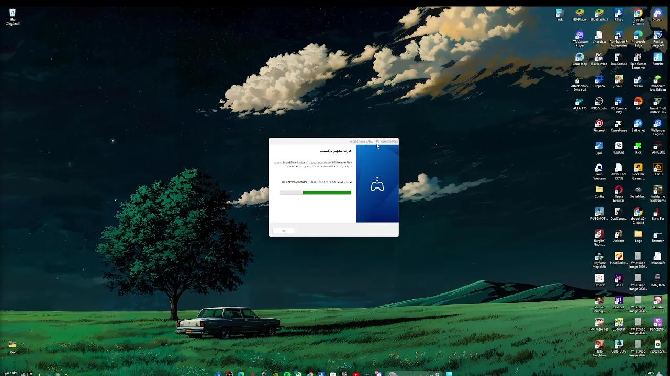Open Rockstar Games launcher shortcut
The width and height of the screenshot is (670, 376).
coord(638,172)
